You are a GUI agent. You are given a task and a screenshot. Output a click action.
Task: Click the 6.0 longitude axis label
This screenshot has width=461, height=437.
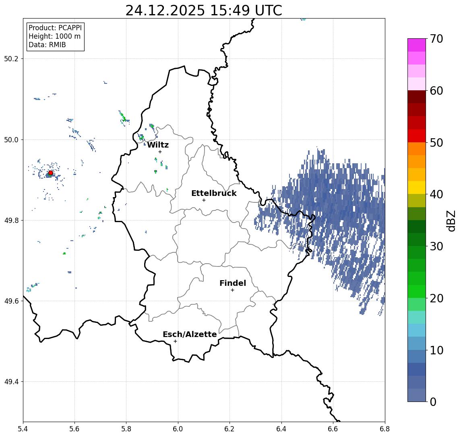tap(178, 429)
